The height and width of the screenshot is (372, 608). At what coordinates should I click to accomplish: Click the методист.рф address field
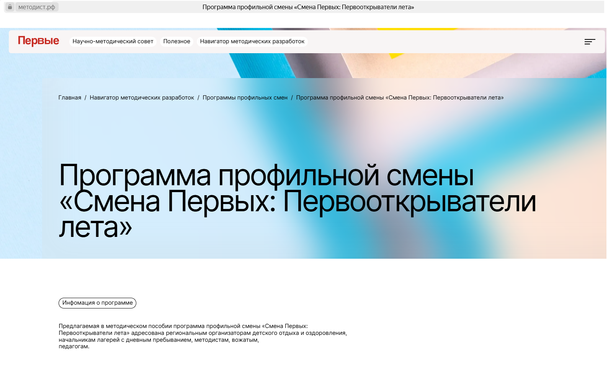(37, 7)
